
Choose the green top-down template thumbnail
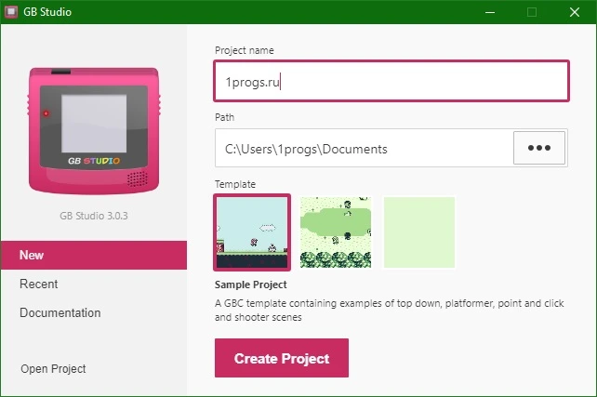click(x=336, y=232)
